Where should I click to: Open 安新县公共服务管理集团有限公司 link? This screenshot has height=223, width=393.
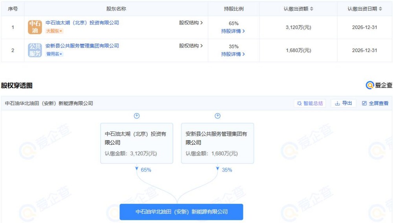click(82, 46)
